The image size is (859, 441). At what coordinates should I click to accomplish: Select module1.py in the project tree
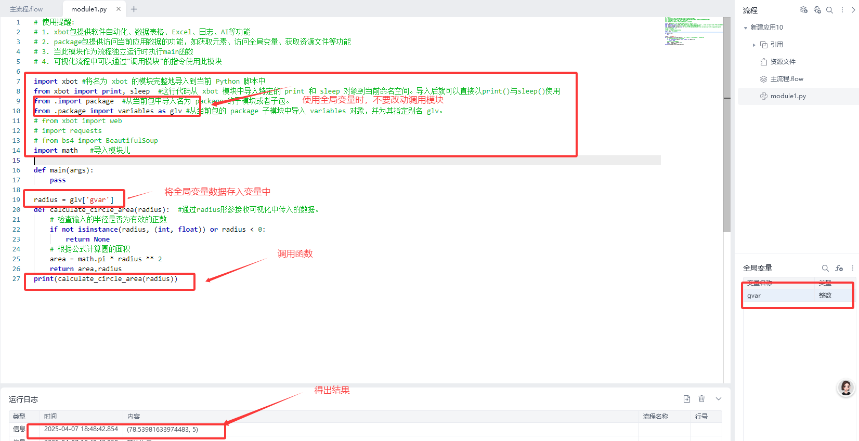[x=788, y=96]
